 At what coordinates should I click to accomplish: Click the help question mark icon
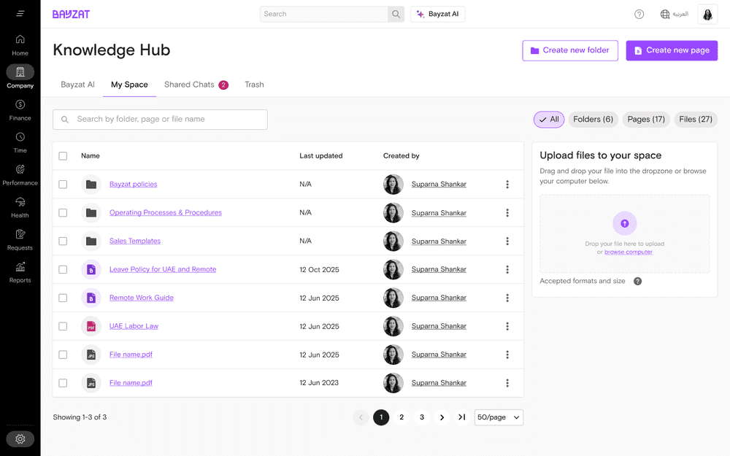[639, 14]
